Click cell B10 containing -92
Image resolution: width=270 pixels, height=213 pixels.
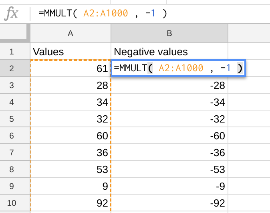click(169, 203)
